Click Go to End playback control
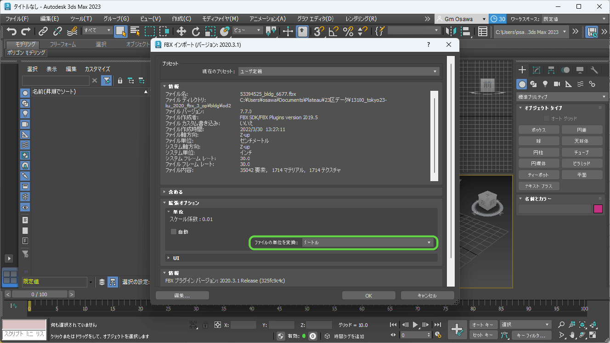The height and width of the screenshot is (343, 610). 438,325
